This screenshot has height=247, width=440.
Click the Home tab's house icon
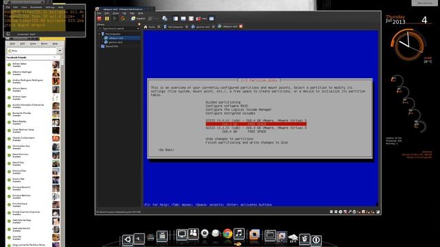tap(145, 27)
